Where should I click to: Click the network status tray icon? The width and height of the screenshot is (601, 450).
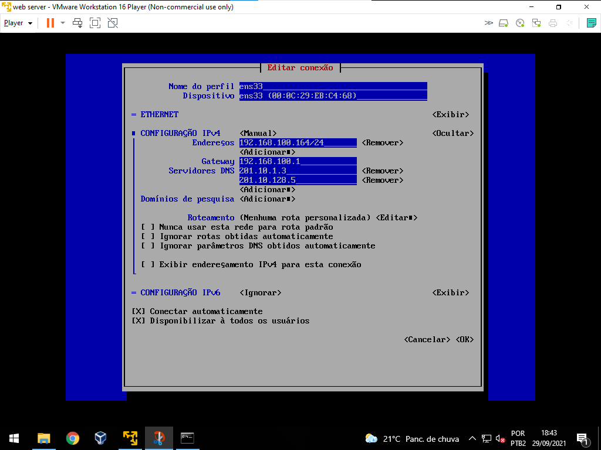pyautogui.click(x=487, y=438)
